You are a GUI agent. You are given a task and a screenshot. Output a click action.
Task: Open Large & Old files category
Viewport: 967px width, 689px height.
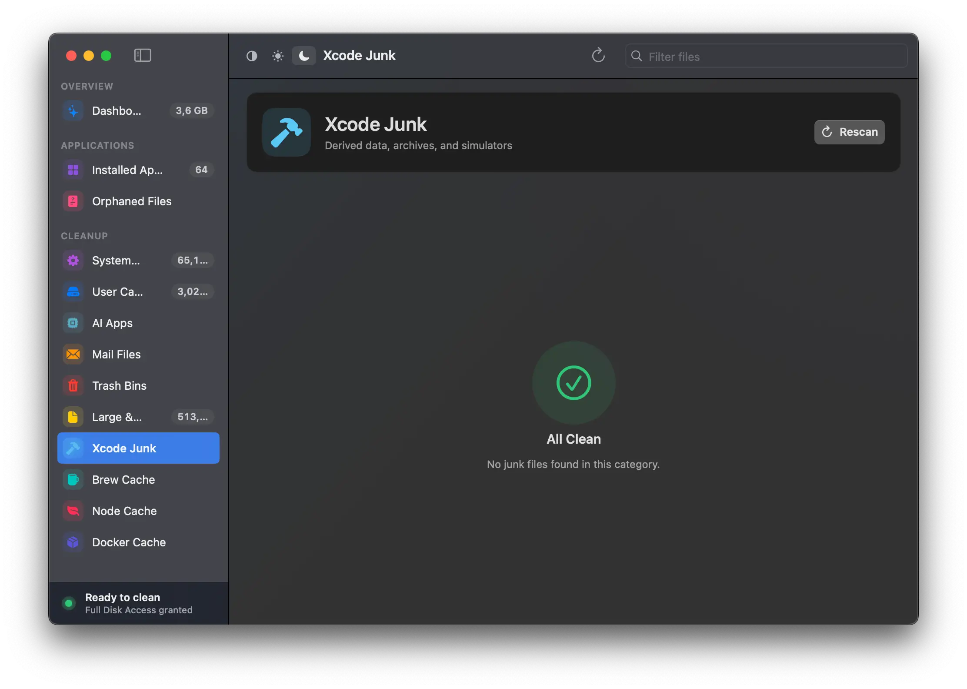point(138,417)
